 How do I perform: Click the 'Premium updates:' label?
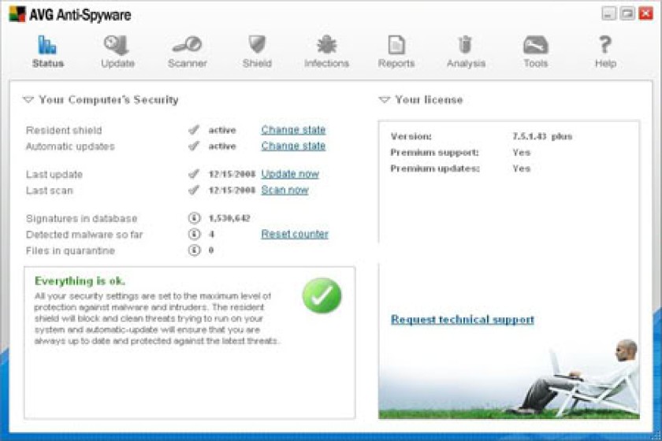click(435, 169)
